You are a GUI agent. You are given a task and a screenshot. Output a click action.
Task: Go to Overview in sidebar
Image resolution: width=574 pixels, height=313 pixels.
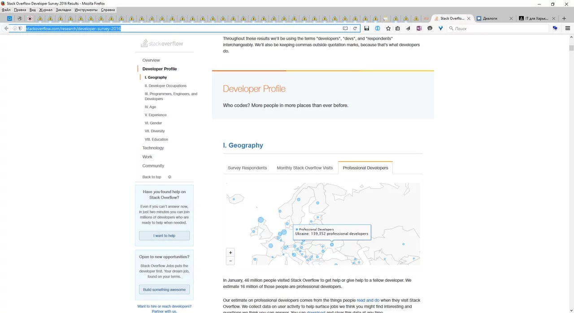point(151,60)
